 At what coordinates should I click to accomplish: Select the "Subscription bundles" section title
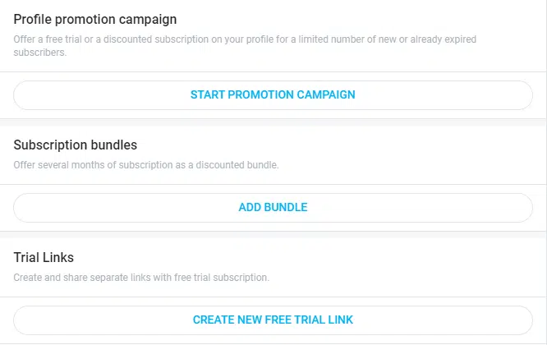[76, 145]
